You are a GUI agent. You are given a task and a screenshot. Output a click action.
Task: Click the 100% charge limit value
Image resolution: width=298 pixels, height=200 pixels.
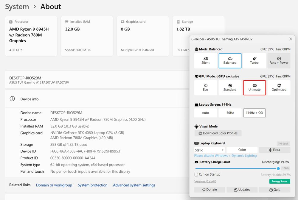[x=285, y=168]
